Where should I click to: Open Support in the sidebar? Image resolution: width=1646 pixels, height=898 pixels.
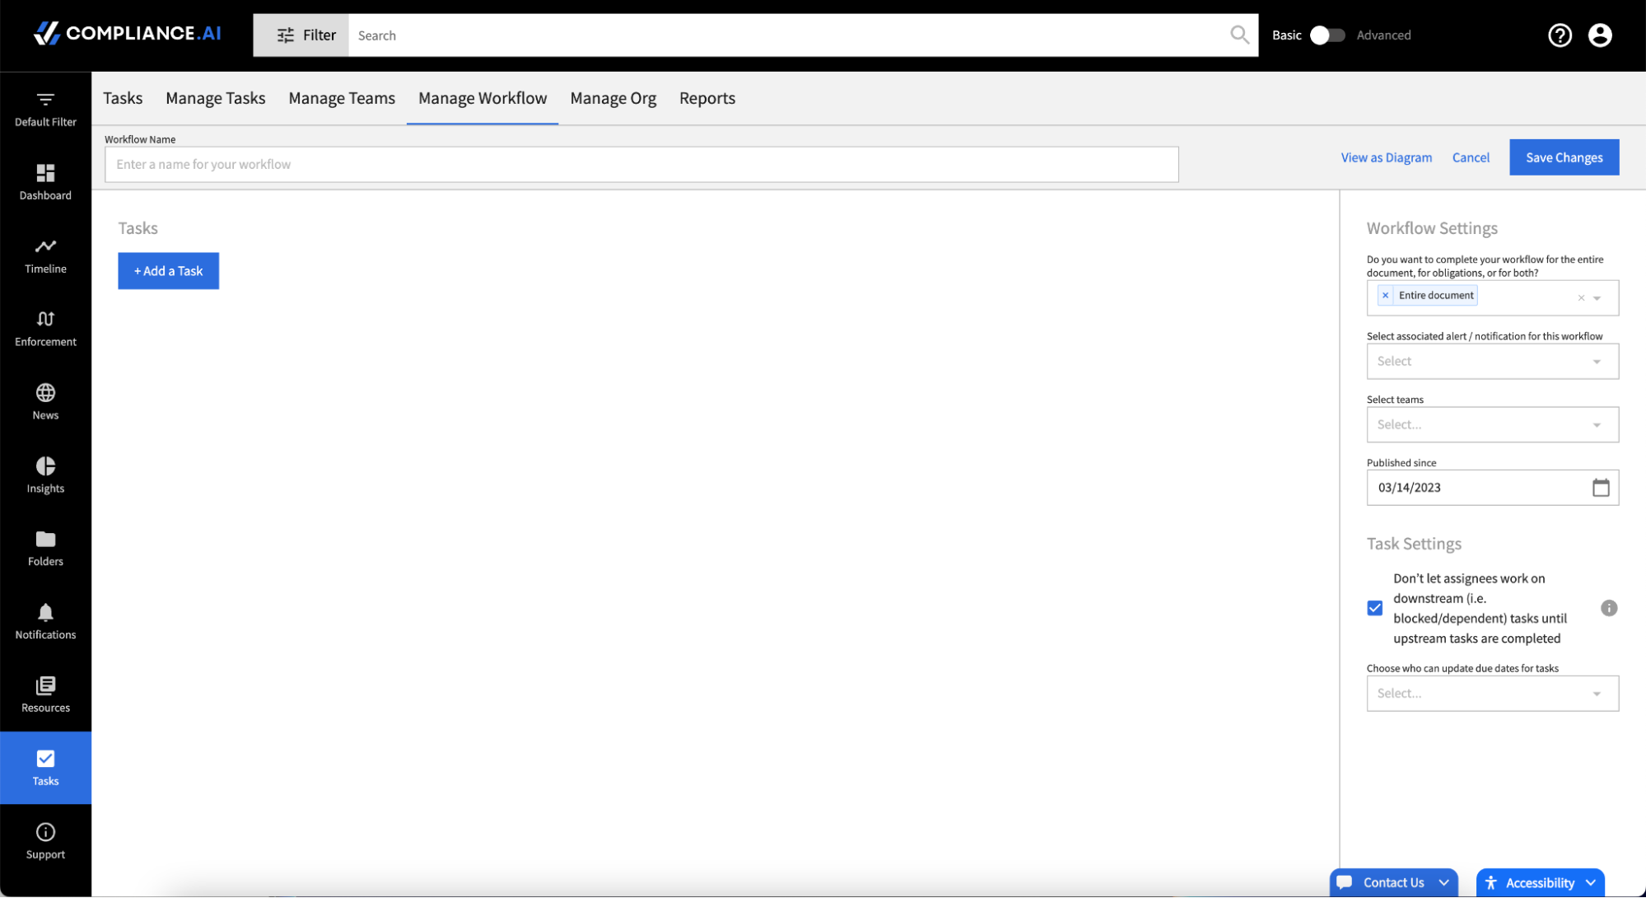click(45, 841)
